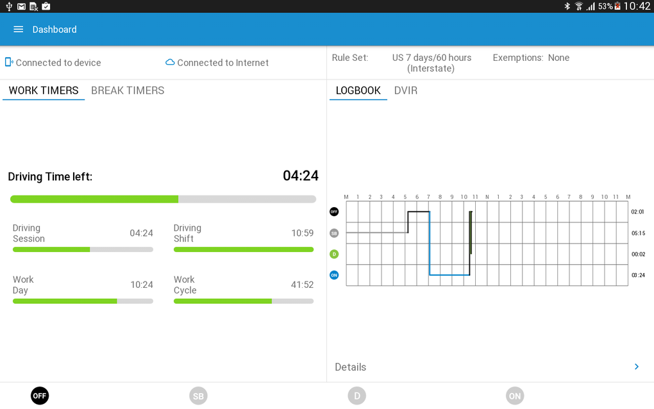
Task: Select the ON duty status button
Action: tap(515, 396)
